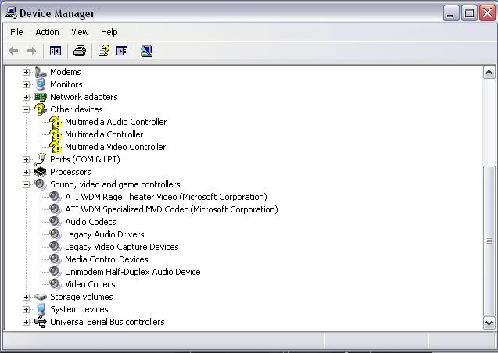Click the Back arrow toolbar button
This screenshot has height=353, width=498.
coord(13,51)
